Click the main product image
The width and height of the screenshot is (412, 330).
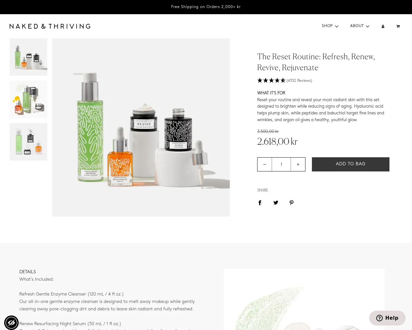click(x=141, y=127)
